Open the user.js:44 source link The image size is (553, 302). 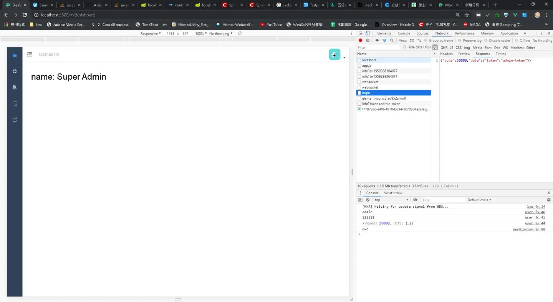[535, 223]
